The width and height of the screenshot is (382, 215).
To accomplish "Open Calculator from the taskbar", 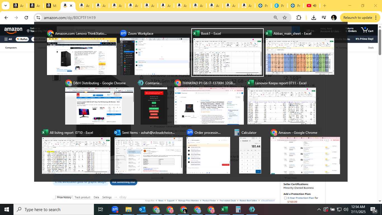I will pyautogui.click(x=238, y=209).
